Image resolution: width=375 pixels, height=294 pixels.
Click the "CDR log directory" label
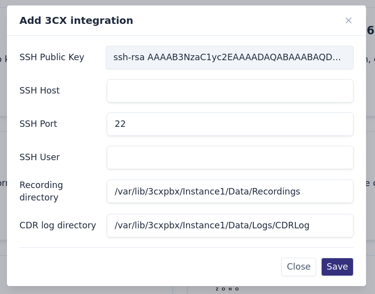pyautogui.click(x=58, y=225)
